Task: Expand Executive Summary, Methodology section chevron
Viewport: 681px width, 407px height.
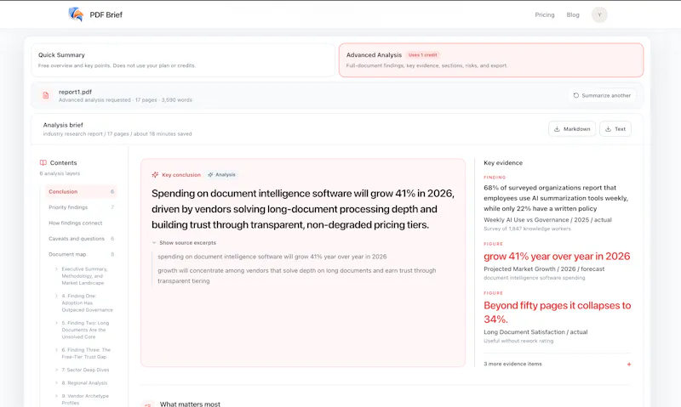Action: coord(56,269)
